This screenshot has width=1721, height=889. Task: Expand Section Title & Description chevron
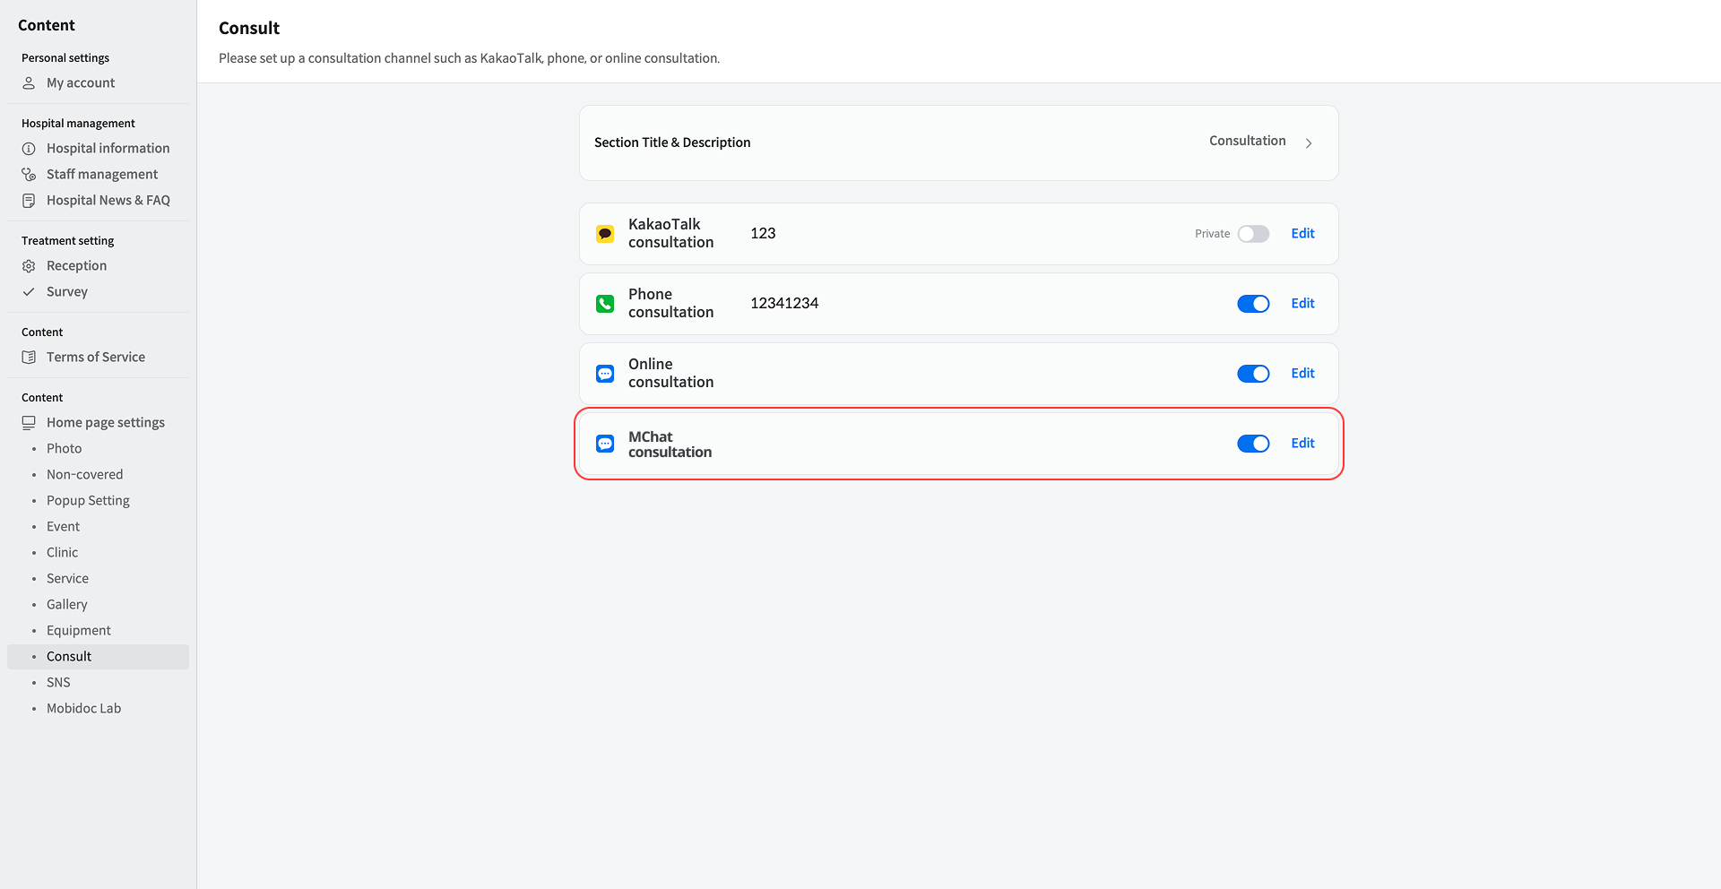[x=1309, y=143]
